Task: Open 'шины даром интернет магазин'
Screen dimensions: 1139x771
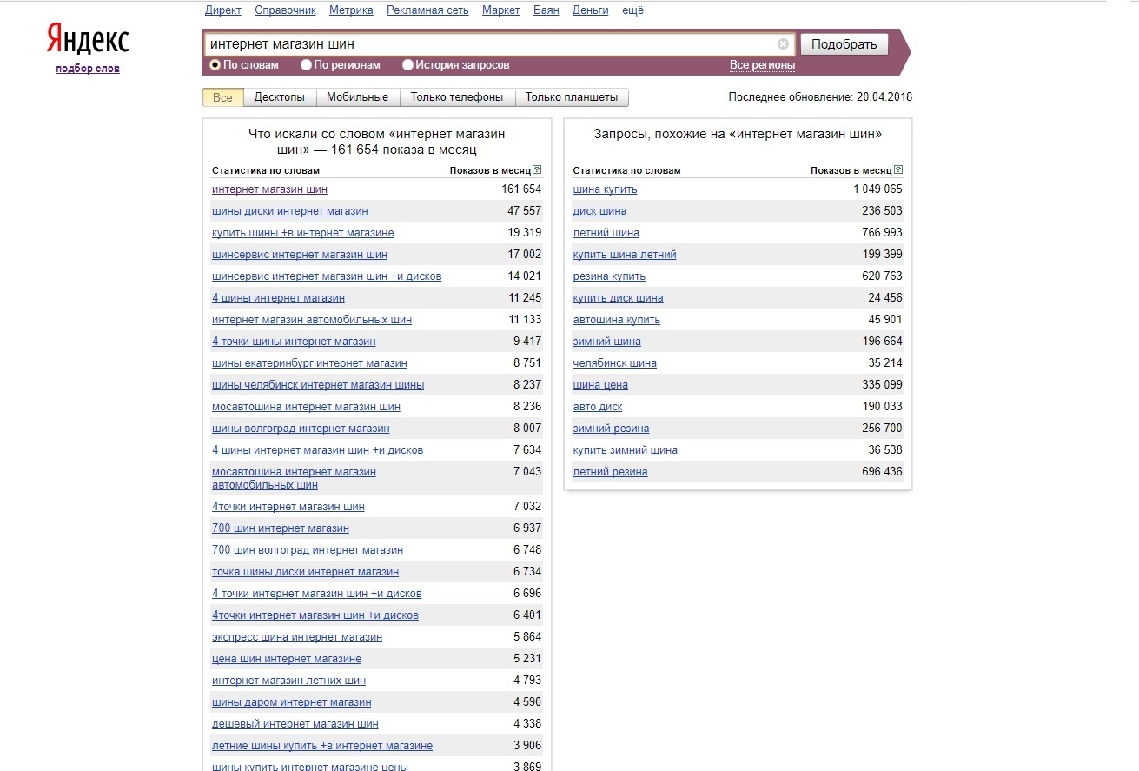Action: coord(291,702)
